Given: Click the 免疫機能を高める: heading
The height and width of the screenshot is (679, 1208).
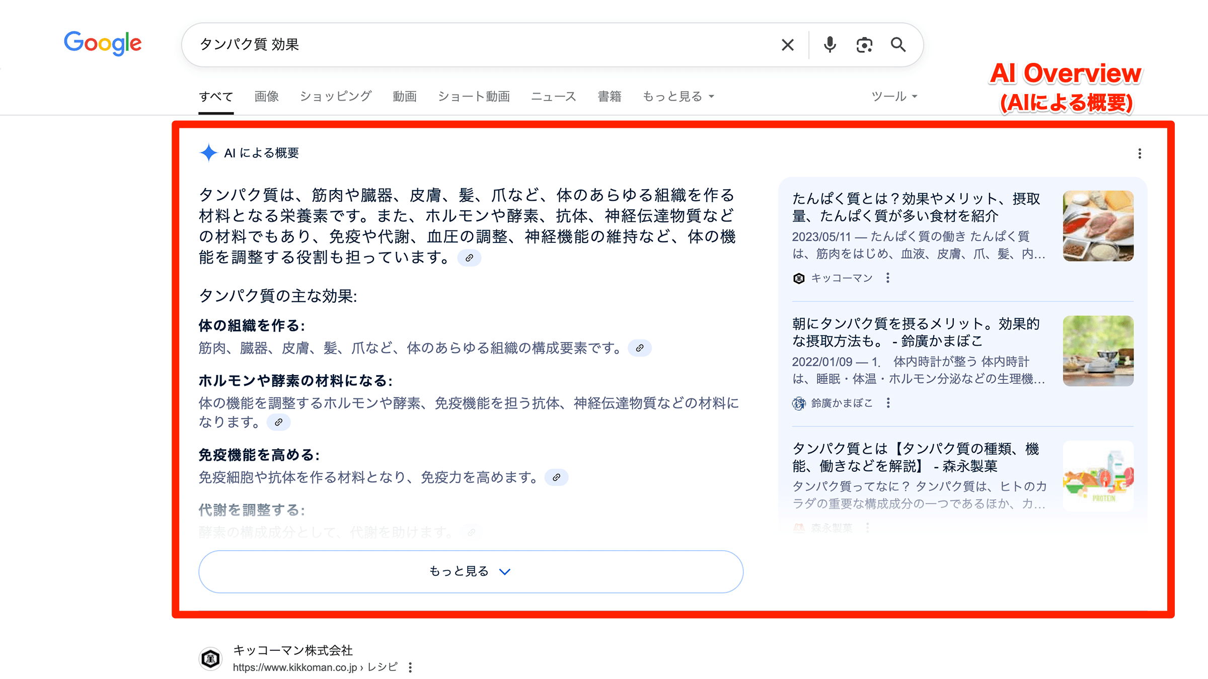Looking at the screenshot, I should (x=259, y=455).
